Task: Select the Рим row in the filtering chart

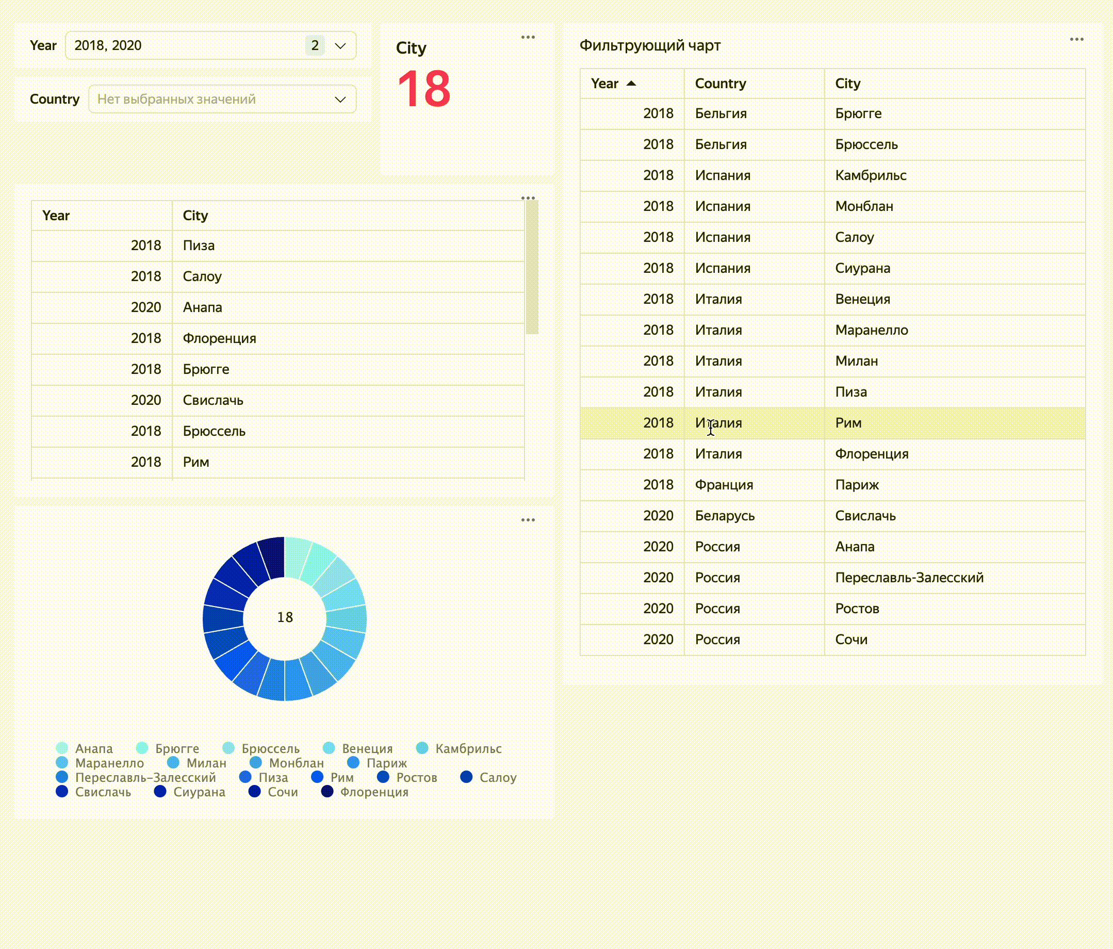Action: 848,423
